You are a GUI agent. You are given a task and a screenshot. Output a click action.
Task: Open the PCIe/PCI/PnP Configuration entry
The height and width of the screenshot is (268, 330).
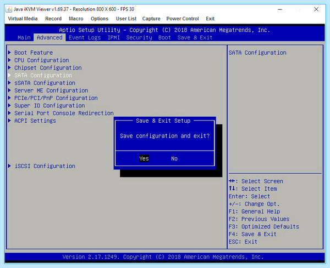56,98
